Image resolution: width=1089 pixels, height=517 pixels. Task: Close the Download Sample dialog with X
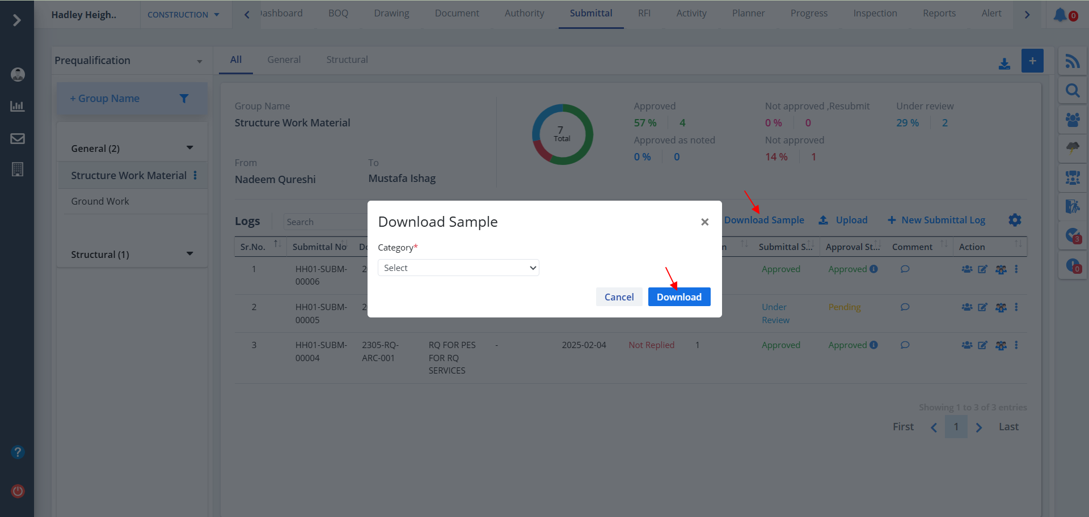click(704, 222)
